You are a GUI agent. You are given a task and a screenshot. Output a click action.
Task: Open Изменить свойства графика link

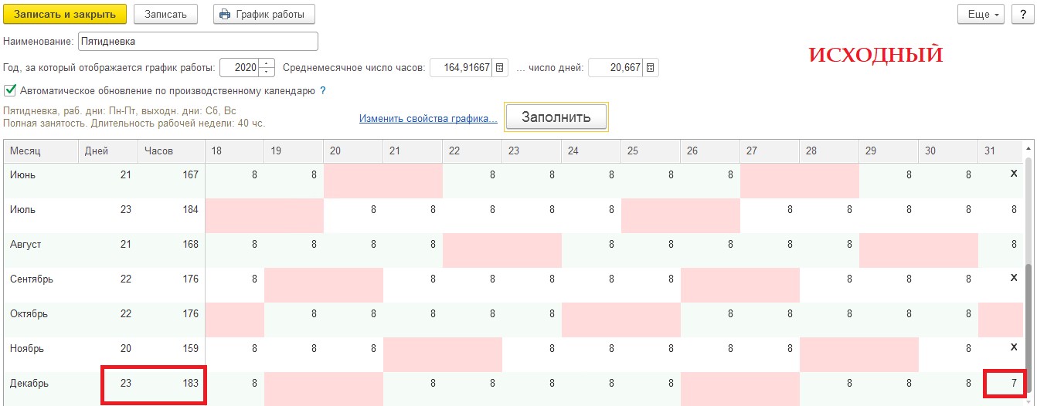pyautogui.click(x=428, y=118)
